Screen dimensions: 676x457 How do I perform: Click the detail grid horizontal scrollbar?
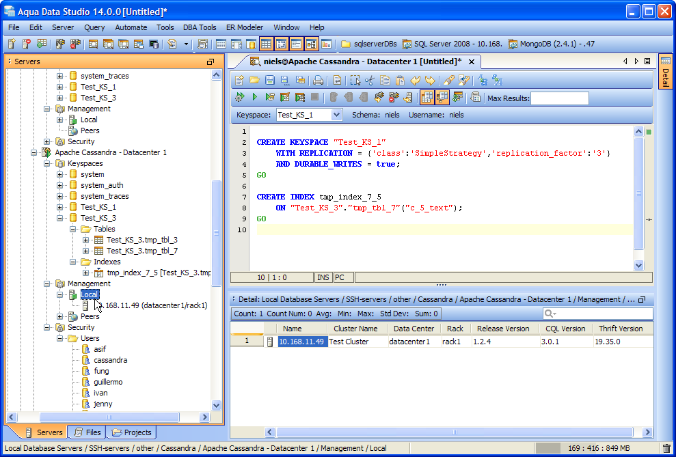pyautogui.click(x=455, y=432)
